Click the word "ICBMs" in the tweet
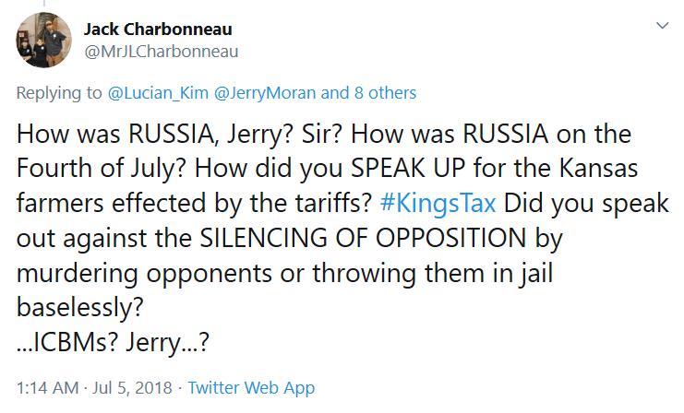The width and height of the screenshot is (684, 413). tap(69, 340)
